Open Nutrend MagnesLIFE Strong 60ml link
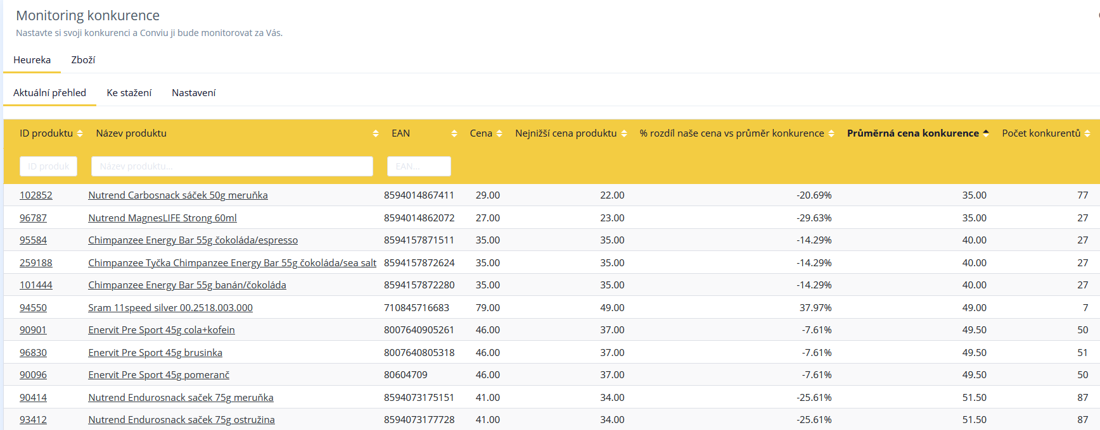The width and height of the screenshot is (1100, 430). 162,218
